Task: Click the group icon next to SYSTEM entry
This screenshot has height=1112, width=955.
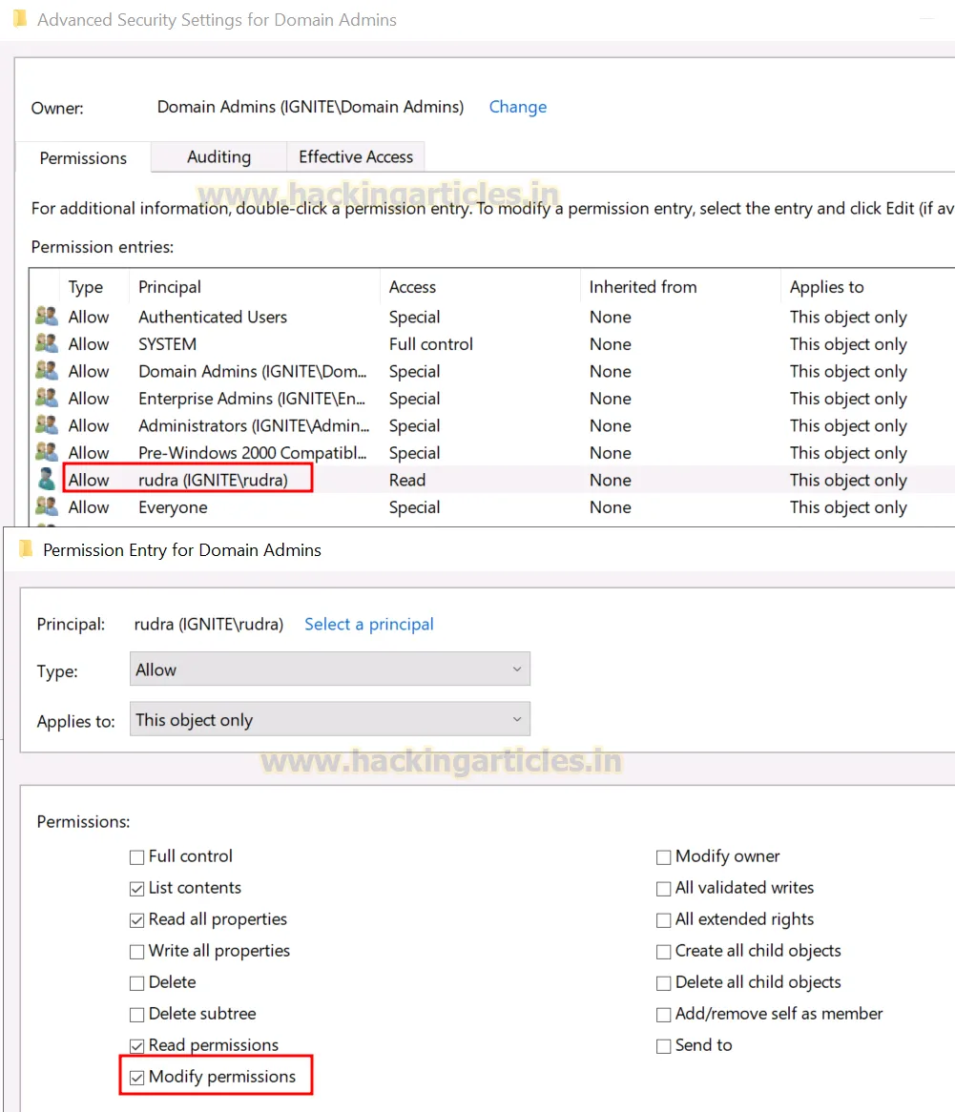Action: pyautogui.click(x=46, y=344)
